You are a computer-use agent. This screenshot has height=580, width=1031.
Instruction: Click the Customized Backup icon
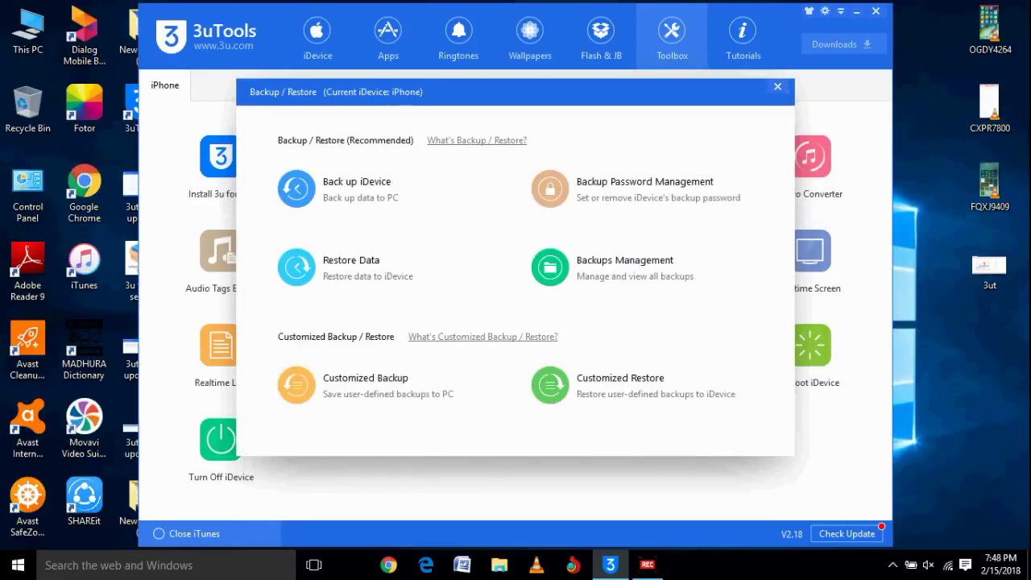[296, 385]
